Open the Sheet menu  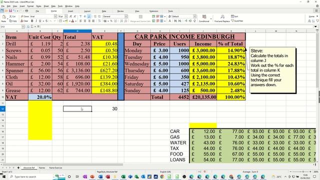click(x=46, y=6)
